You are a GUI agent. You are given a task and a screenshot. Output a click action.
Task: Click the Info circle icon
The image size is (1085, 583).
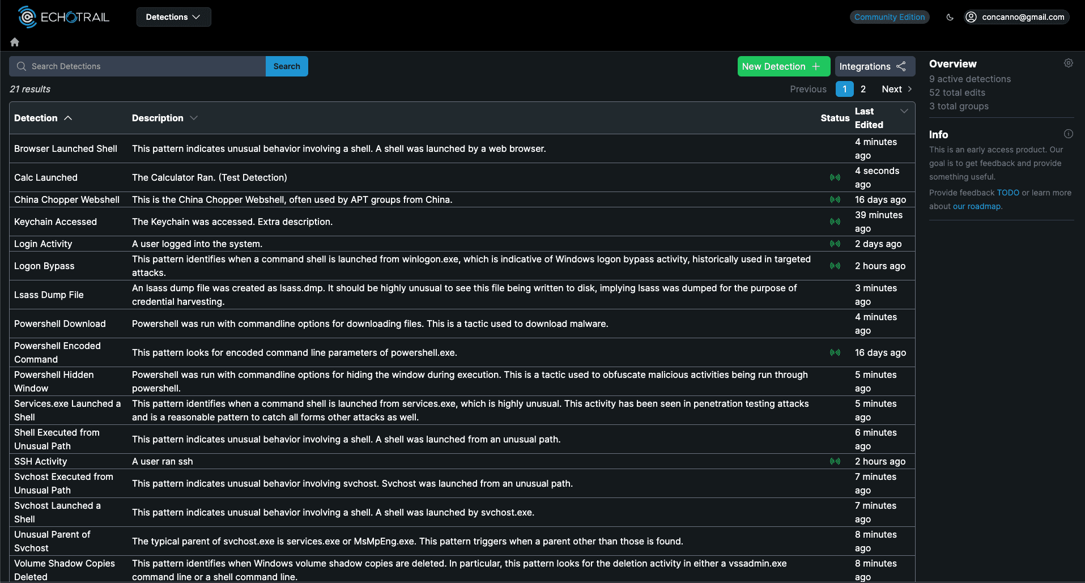point(1069,134)
